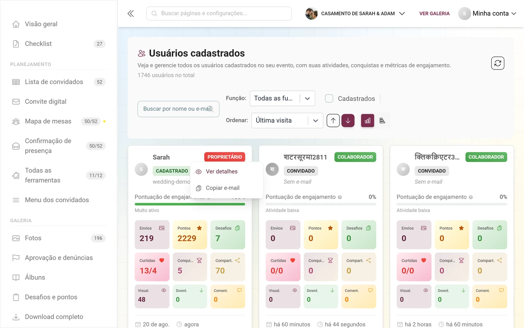Screen dimensions: 524x328
Task: Click the VER GALERIA link
Action: click(434, 13)
